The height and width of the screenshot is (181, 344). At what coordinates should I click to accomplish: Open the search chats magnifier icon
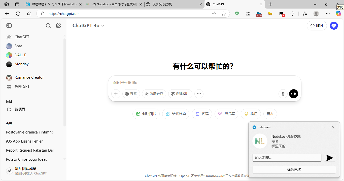pyautogui.click(x=48, y=26)
